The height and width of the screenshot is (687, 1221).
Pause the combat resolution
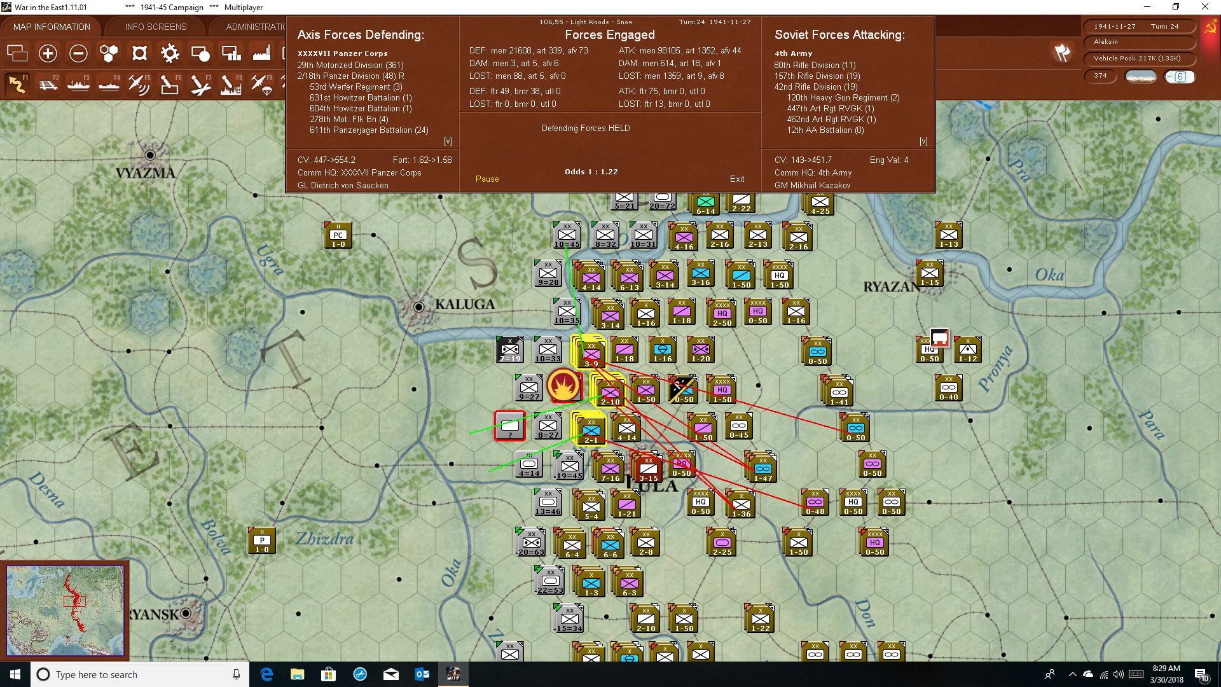487,179
